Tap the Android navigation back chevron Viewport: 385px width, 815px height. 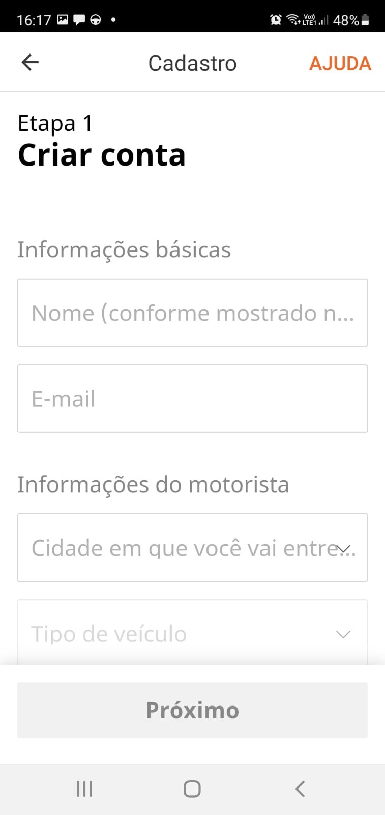point(300,789)
